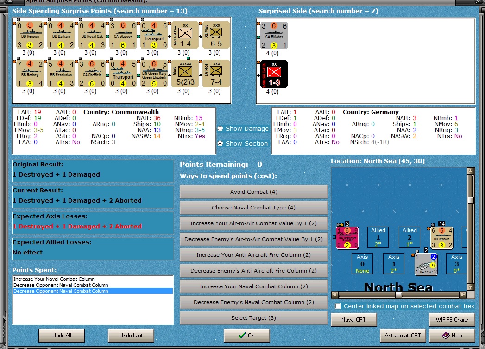The height and width of the screenshot is (349, 485).
Task: Select the CA Sheffield unit counter
Action: pos(92,73)
